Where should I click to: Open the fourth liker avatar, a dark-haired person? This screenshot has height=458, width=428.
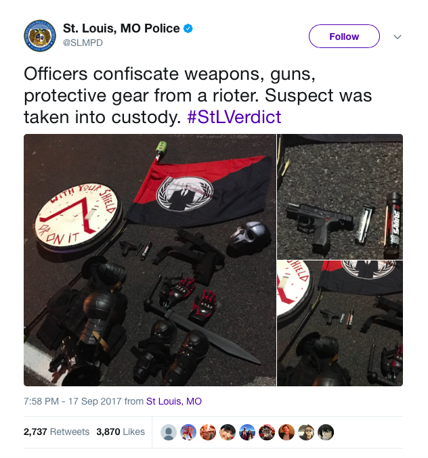(228, 432)
